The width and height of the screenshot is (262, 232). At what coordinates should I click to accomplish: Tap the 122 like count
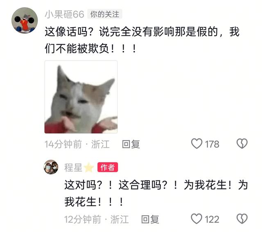point(212,219)
